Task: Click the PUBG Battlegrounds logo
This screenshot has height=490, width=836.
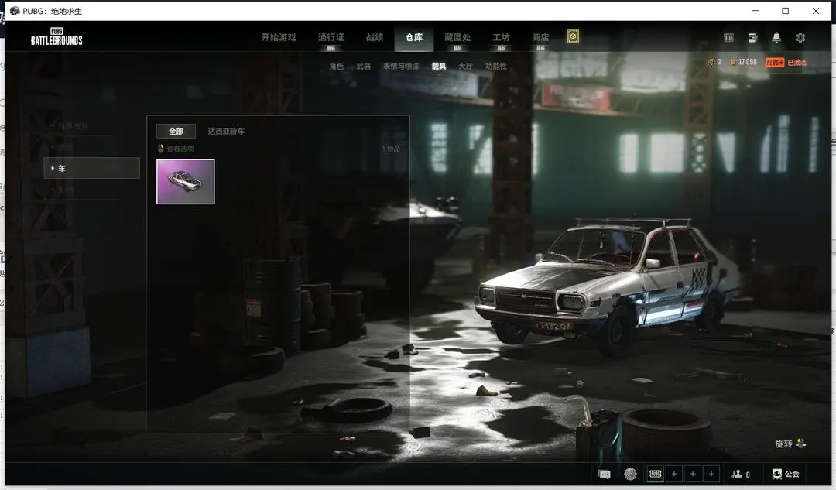Action: [x=57, y=36]
